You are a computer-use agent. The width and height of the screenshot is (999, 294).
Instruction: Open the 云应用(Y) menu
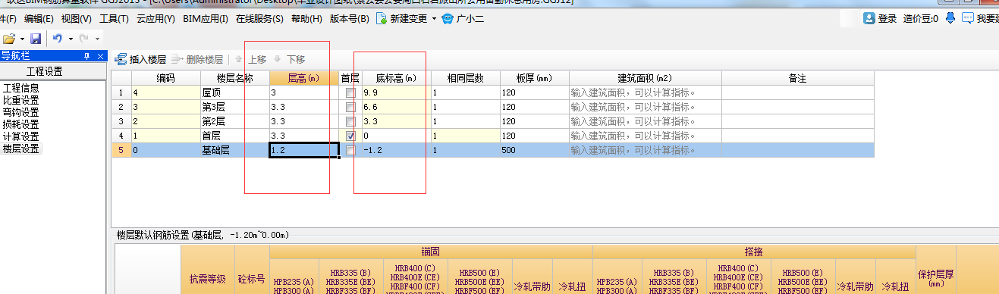(x=156, y=18)
